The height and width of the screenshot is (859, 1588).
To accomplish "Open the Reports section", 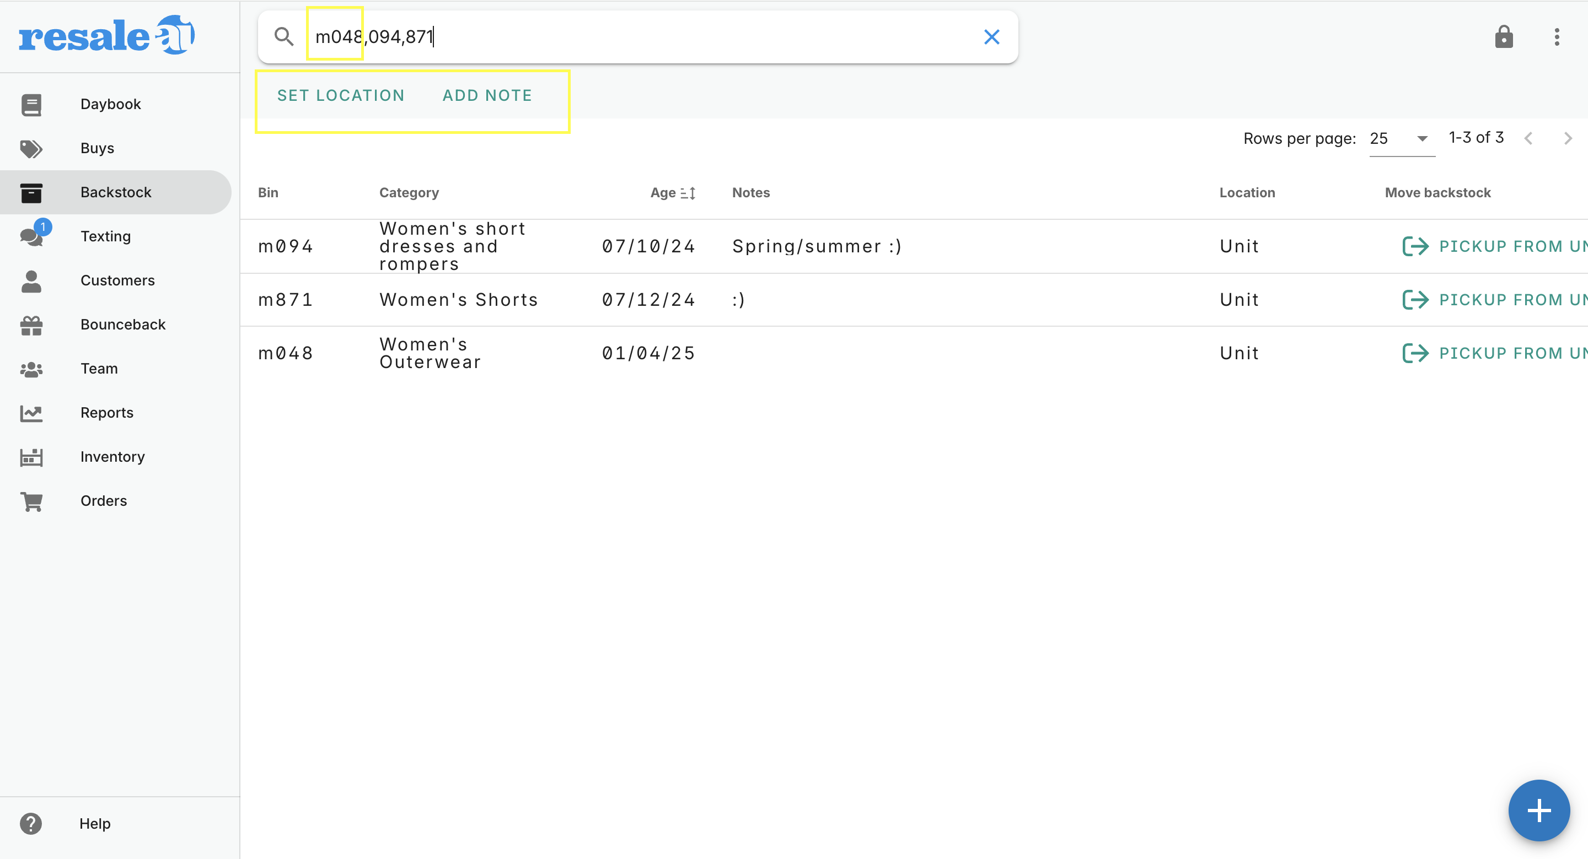I will 106,412.
